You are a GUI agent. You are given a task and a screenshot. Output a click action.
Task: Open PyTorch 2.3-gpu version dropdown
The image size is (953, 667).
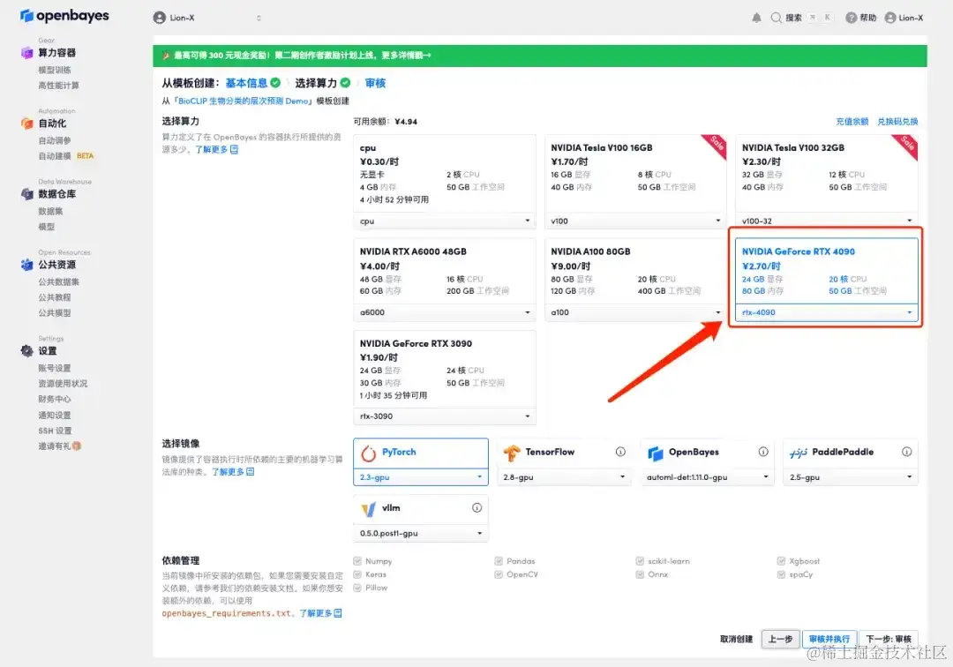pos(421,477)
